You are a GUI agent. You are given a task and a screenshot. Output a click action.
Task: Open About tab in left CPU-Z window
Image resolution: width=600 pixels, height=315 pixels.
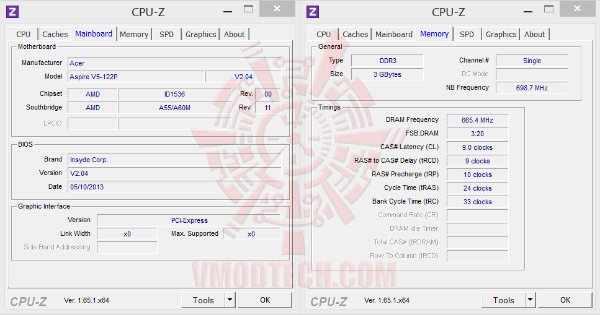[234, 35]
